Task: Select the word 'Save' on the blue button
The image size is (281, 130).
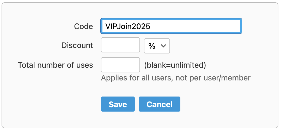Action: click(118, 104)
